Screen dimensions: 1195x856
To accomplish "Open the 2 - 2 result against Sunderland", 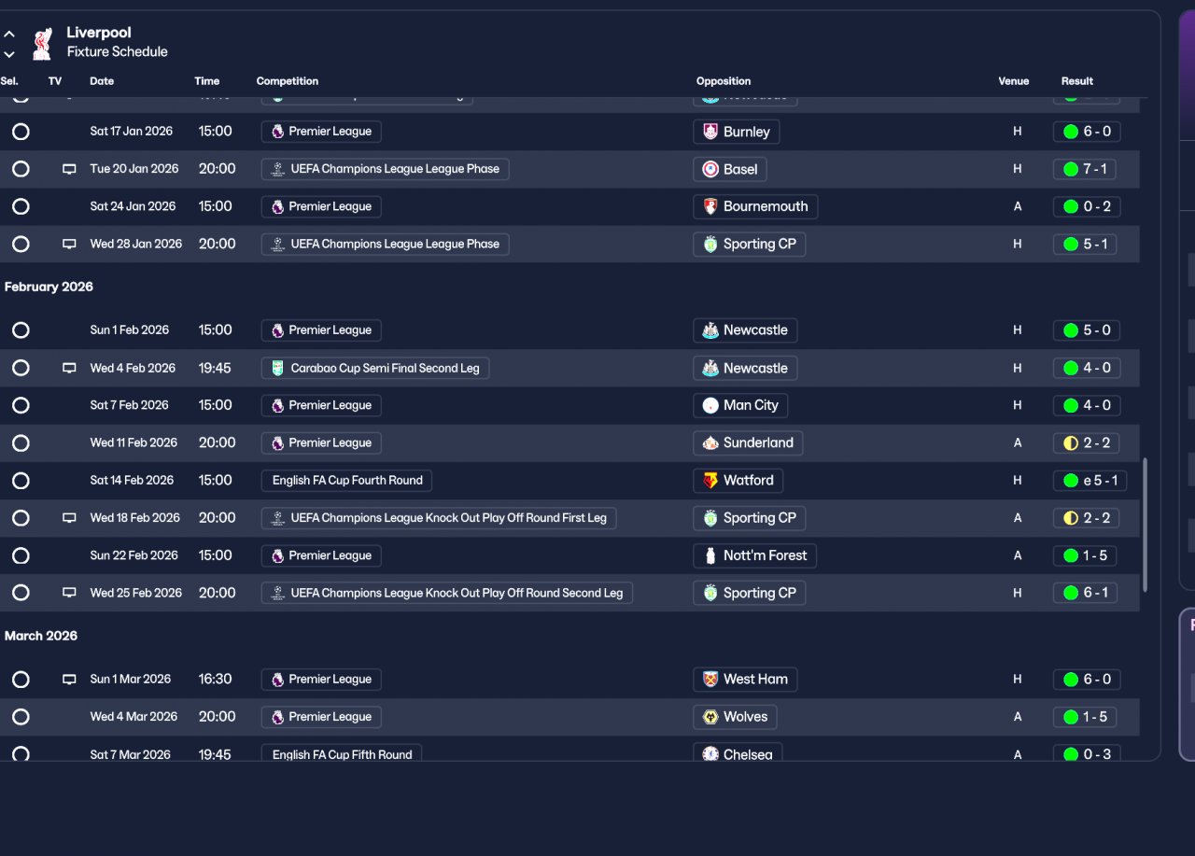I will tap(1087, 443).
